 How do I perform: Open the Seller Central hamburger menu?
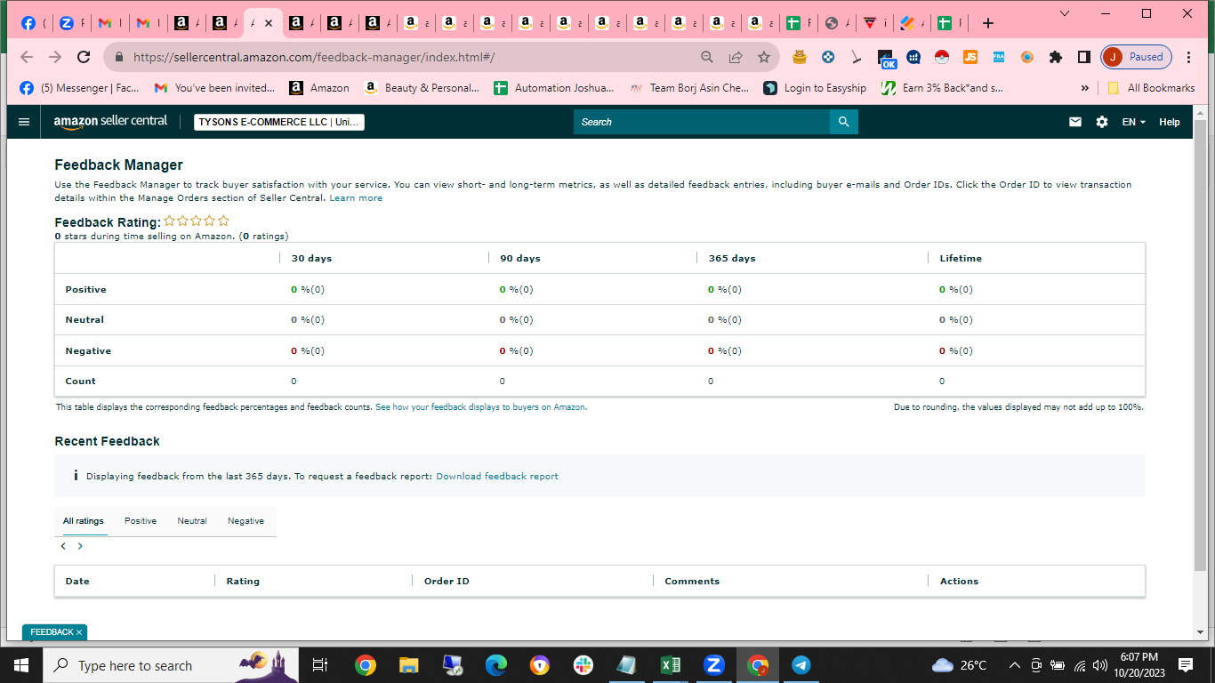pos(24,122)
